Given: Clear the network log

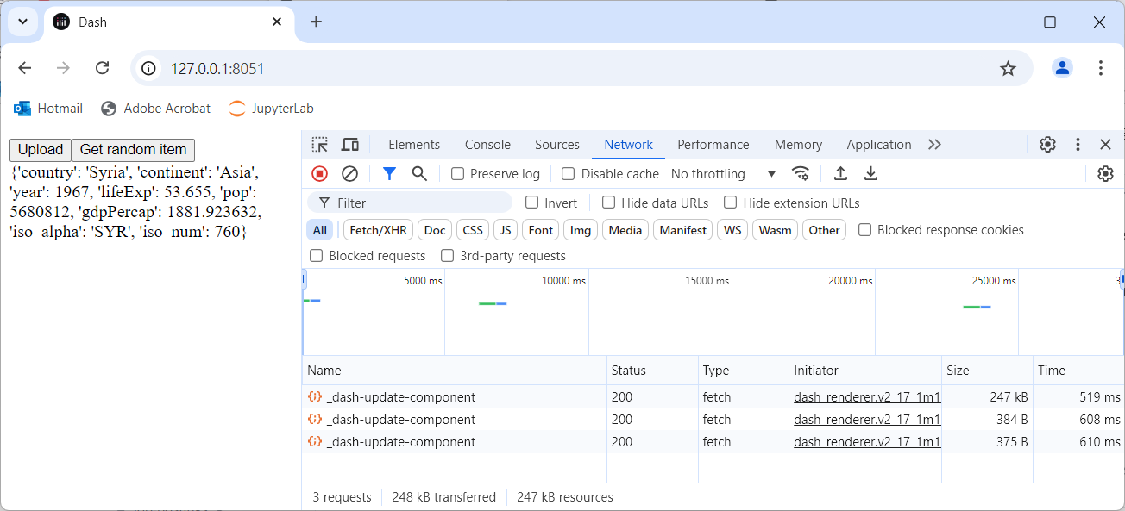Looking at the screenshot, I should [349, 174].
